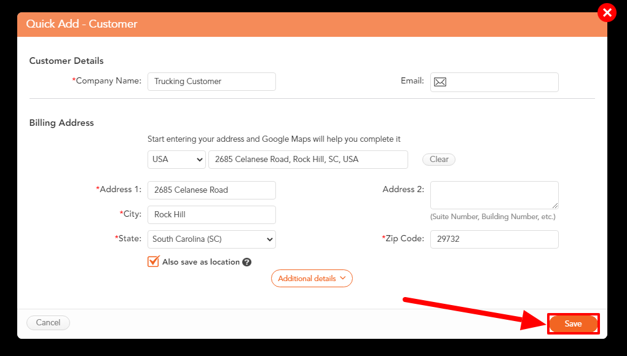The width and height of the screenshot is (627, 356).
Task: Open the State dropdown showing South Carolina (SC)
Action: coord(211,239)
